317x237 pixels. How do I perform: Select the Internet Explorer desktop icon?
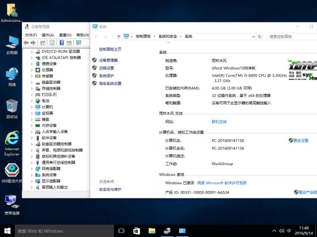[12, 143]
